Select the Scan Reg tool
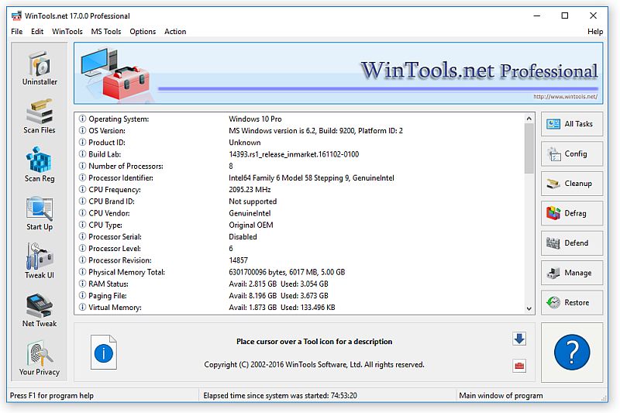Viewport: 620px width, 413px height. [x=40, y=165]
